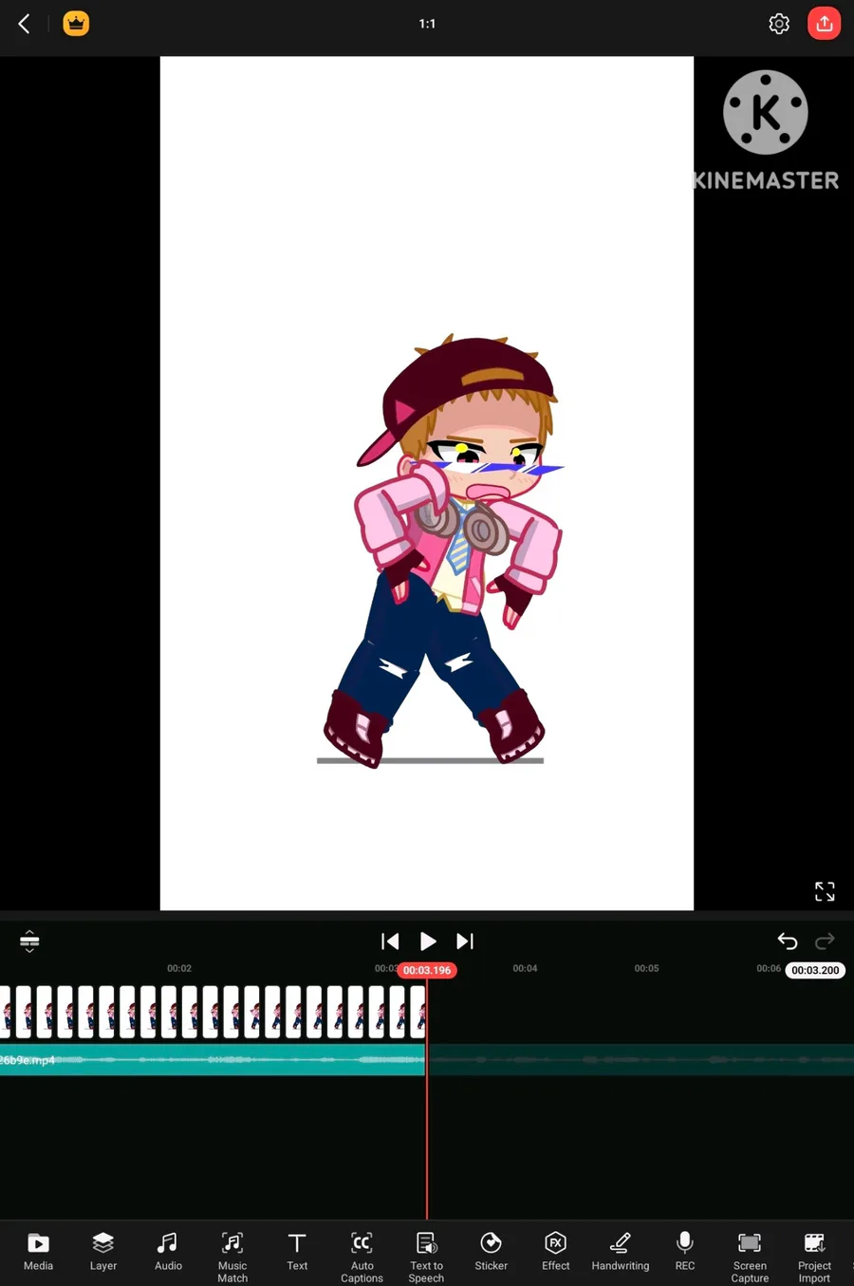Screen dimensions: 854x1286
Task: Enter fullscreen preview mode
Action: (x=825, y=891)
